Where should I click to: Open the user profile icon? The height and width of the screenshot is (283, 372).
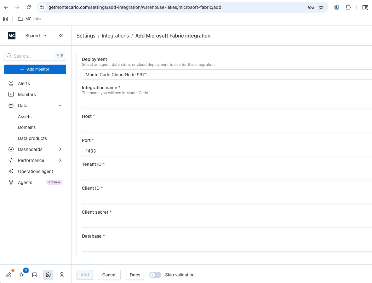tap(62, 275)
